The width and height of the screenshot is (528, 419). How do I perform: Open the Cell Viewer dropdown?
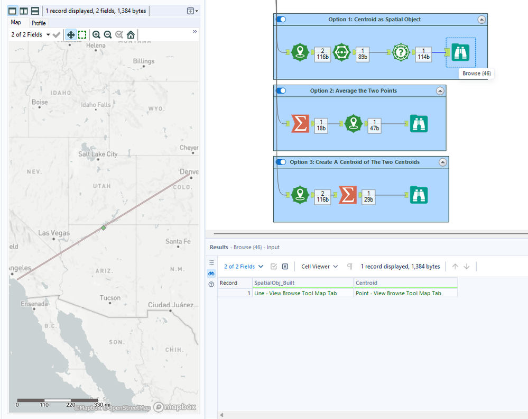tap(319, 267)
